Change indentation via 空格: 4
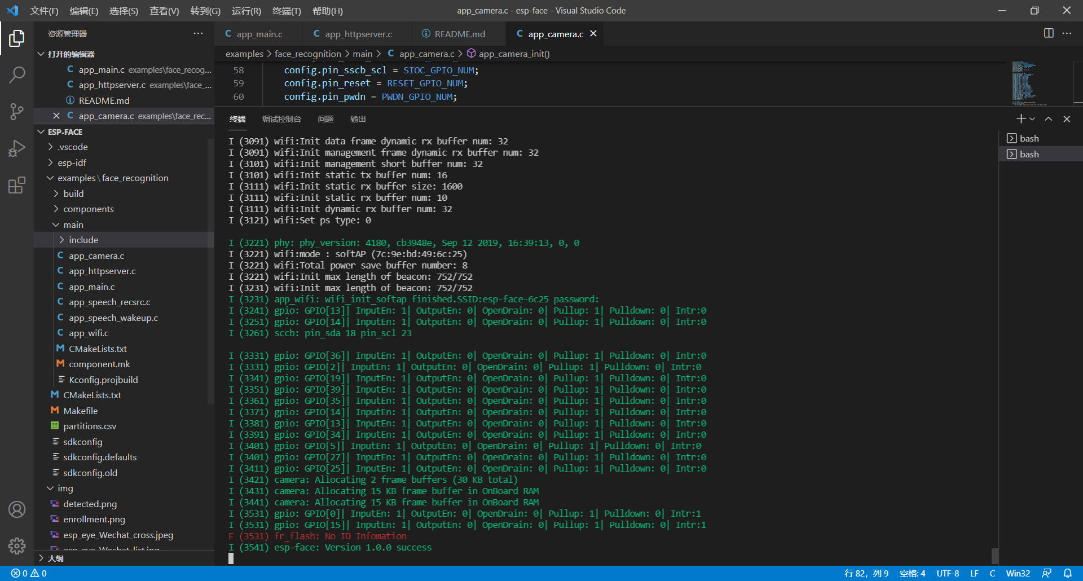 912,573
